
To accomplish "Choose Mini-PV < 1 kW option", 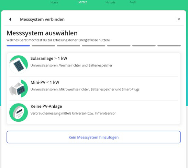I will (93, 88).
